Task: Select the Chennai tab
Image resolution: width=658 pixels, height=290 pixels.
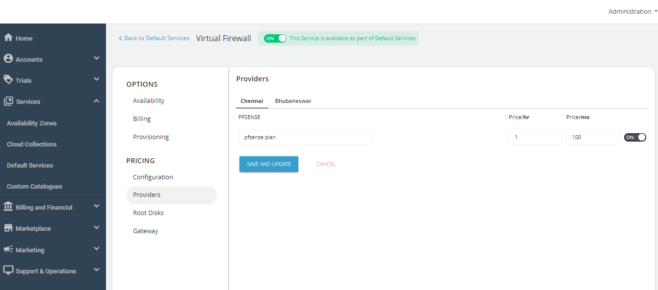Action: pyautogui.click(x=252, y=101)
